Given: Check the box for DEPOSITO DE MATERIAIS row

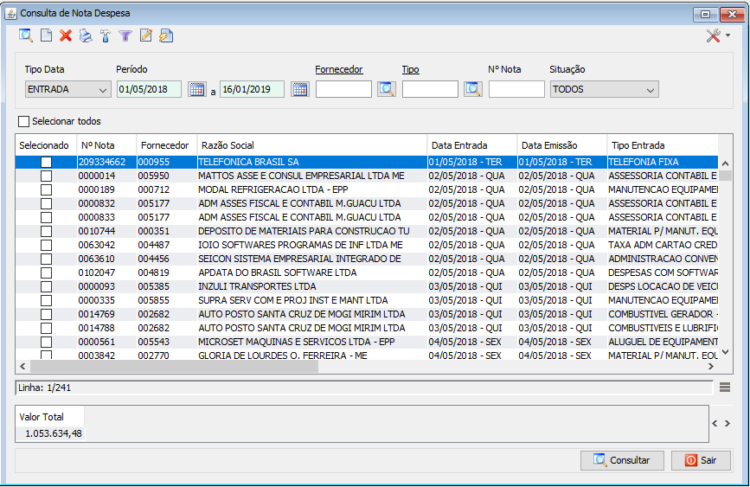Looking at the screenshot, I should coord(46,232).
